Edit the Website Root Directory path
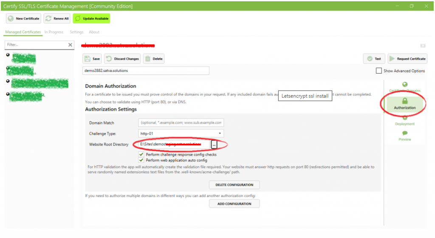The width and height of the screenshot is (435, 238). pos(174,144)
